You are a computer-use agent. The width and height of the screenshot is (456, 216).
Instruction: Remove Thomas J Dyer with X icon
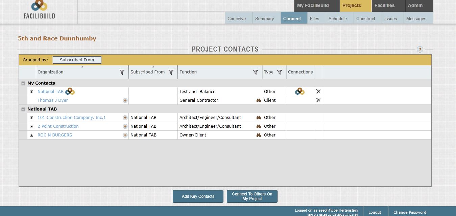(x=318, y=100)
